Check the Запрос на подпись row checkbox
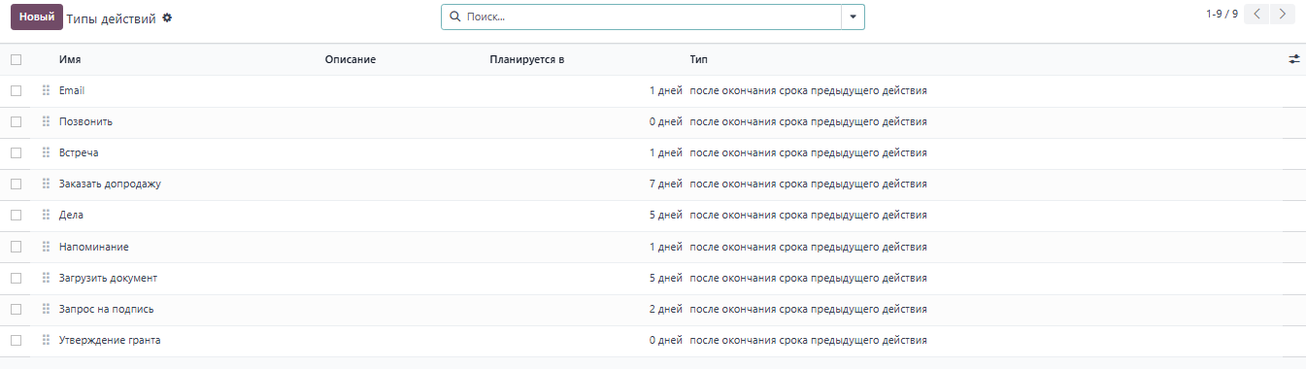This screenshot has width=1306, height=369. (x=16, y=309)
